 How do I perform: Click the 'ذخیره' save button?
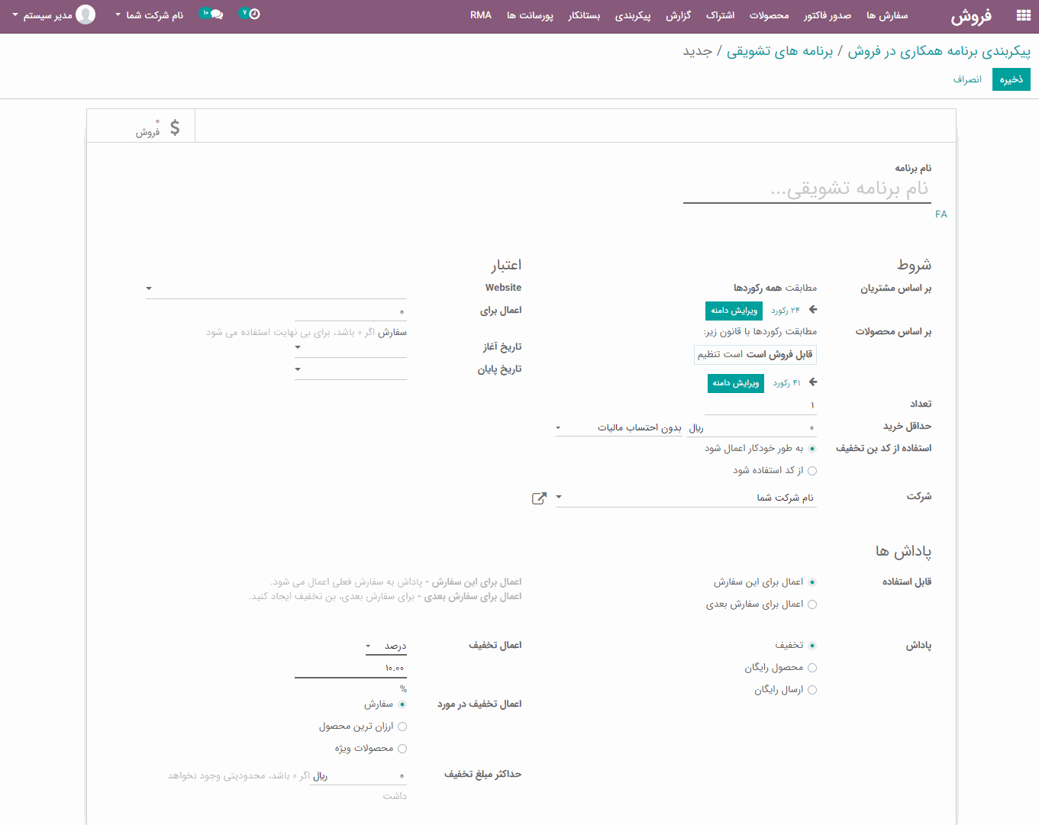1011,79
